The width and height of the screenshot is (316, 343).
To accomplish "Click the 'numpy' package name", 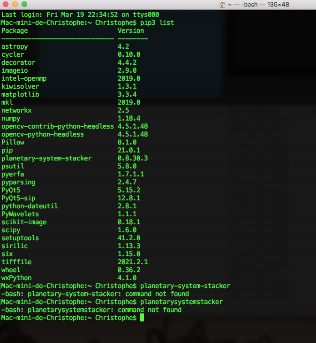I will click(x=11, y=118).
